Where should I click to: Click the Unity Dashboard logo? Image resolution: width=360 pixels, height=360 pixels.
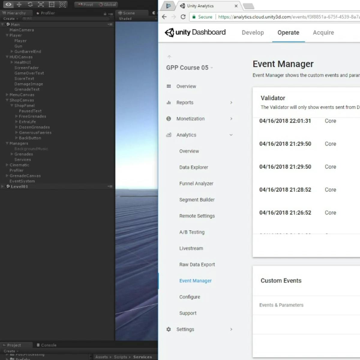click(x=195, y=32)
